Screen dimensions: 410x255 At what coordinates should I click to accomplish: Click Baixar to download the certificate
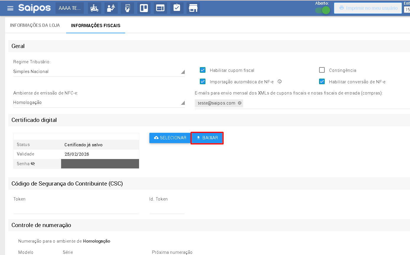pos(207,138)
